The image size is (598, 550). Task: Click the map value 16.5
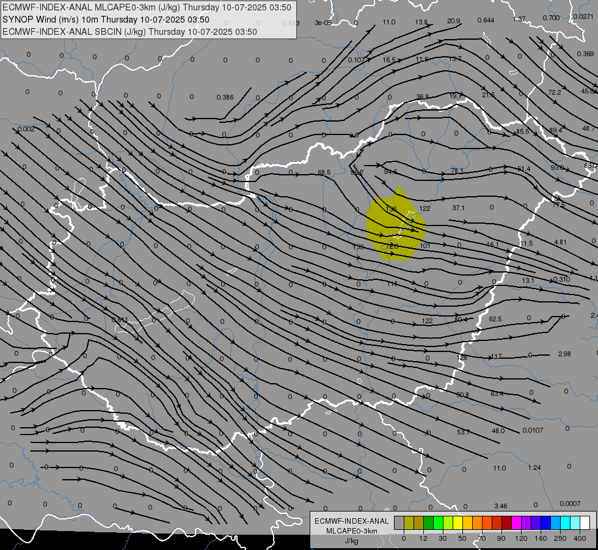pos(388,61)
